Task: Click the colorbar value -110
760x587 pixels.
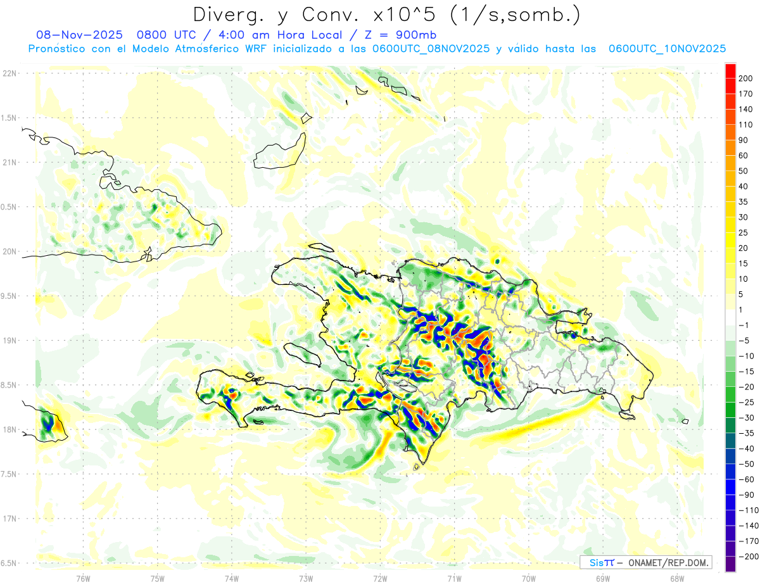Action: [749, 510]
